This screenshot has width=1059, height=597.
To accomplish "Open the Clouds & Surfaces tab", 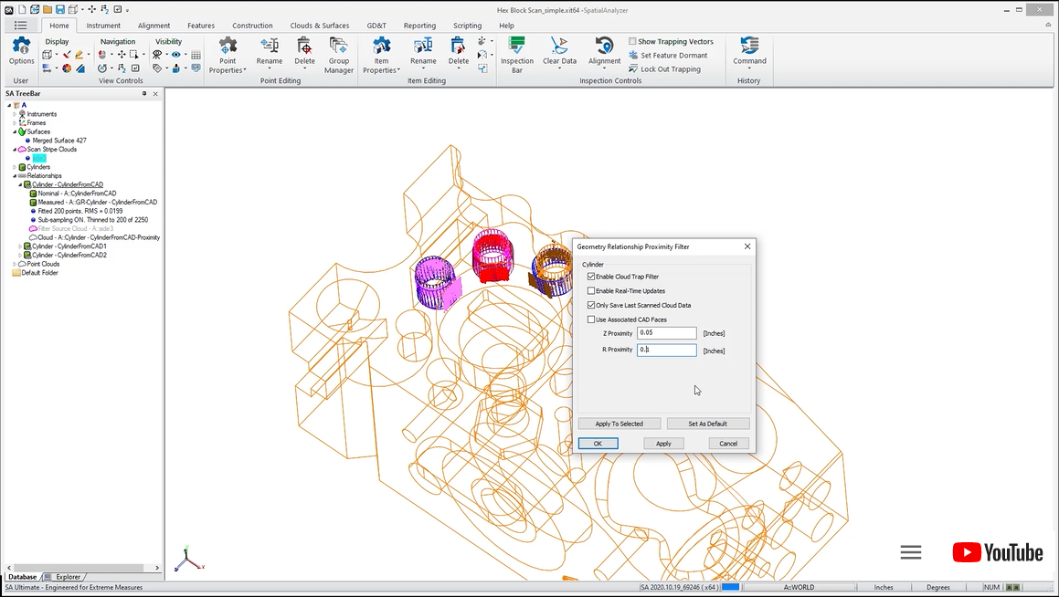I will pyautogui.click(x=319, y=25).
